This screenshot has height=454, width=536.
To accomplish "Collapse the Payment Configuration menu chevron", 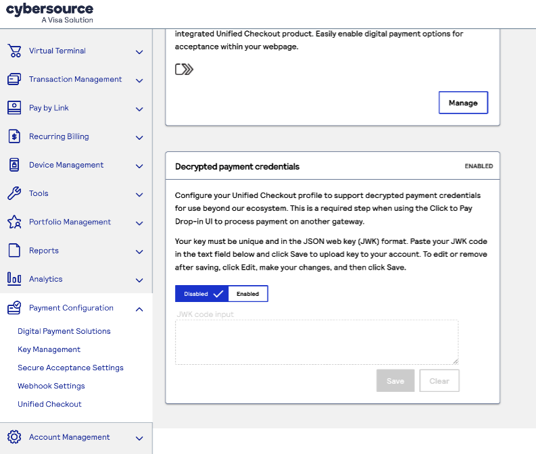I will click(139, 309).
